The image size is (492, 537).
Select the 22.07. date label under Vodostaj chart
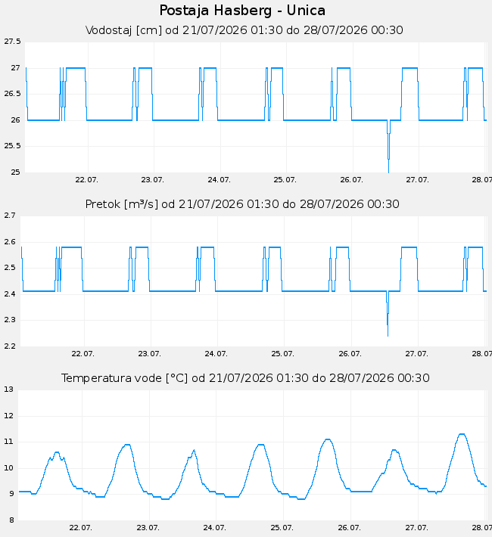pos(87,180)
